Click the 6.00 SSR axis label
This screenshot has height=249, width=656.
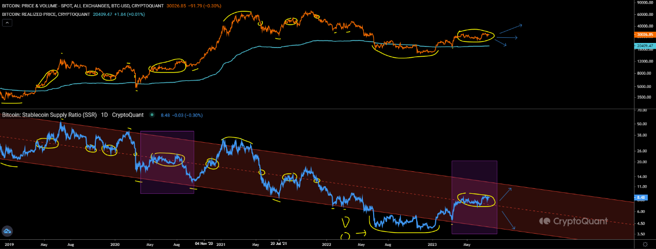click(640, 212)
